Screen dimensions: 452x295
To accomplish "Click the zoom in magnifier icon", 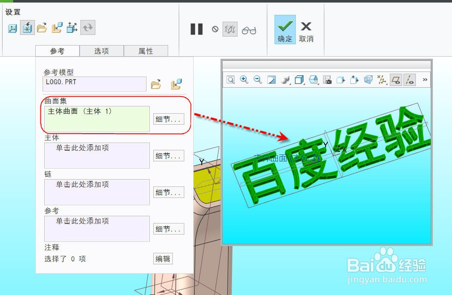I will 244,80.
